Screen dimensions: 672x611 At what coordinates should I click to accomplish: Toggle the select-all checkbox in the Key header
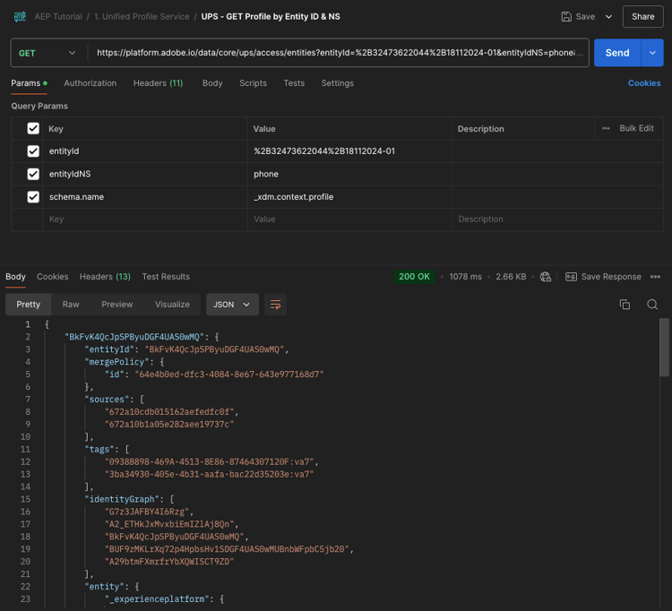pyautogui.click(x=33, y=128)
